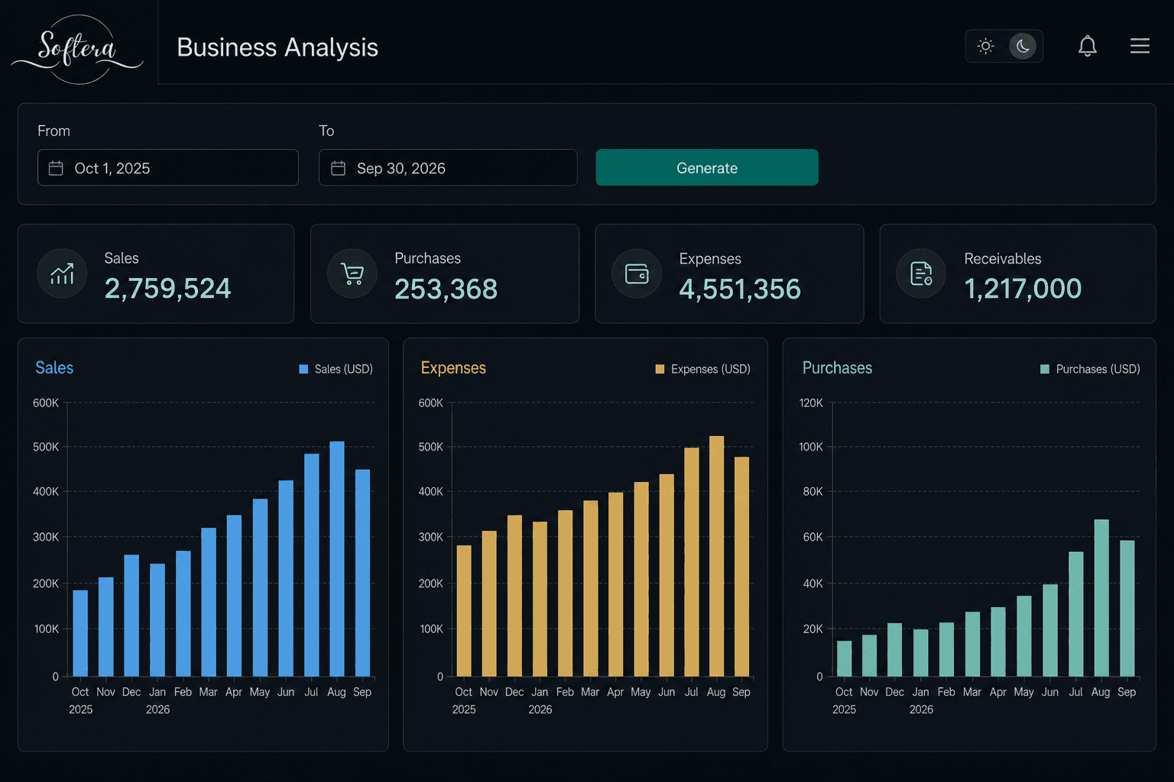Click the Aug bar in Sales chart
Viewport: 1174px width, 782px height.
click(x=337, y=559)
